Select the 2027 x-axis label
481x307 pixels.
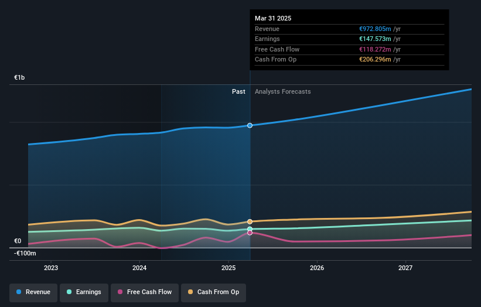click(405, 268)
